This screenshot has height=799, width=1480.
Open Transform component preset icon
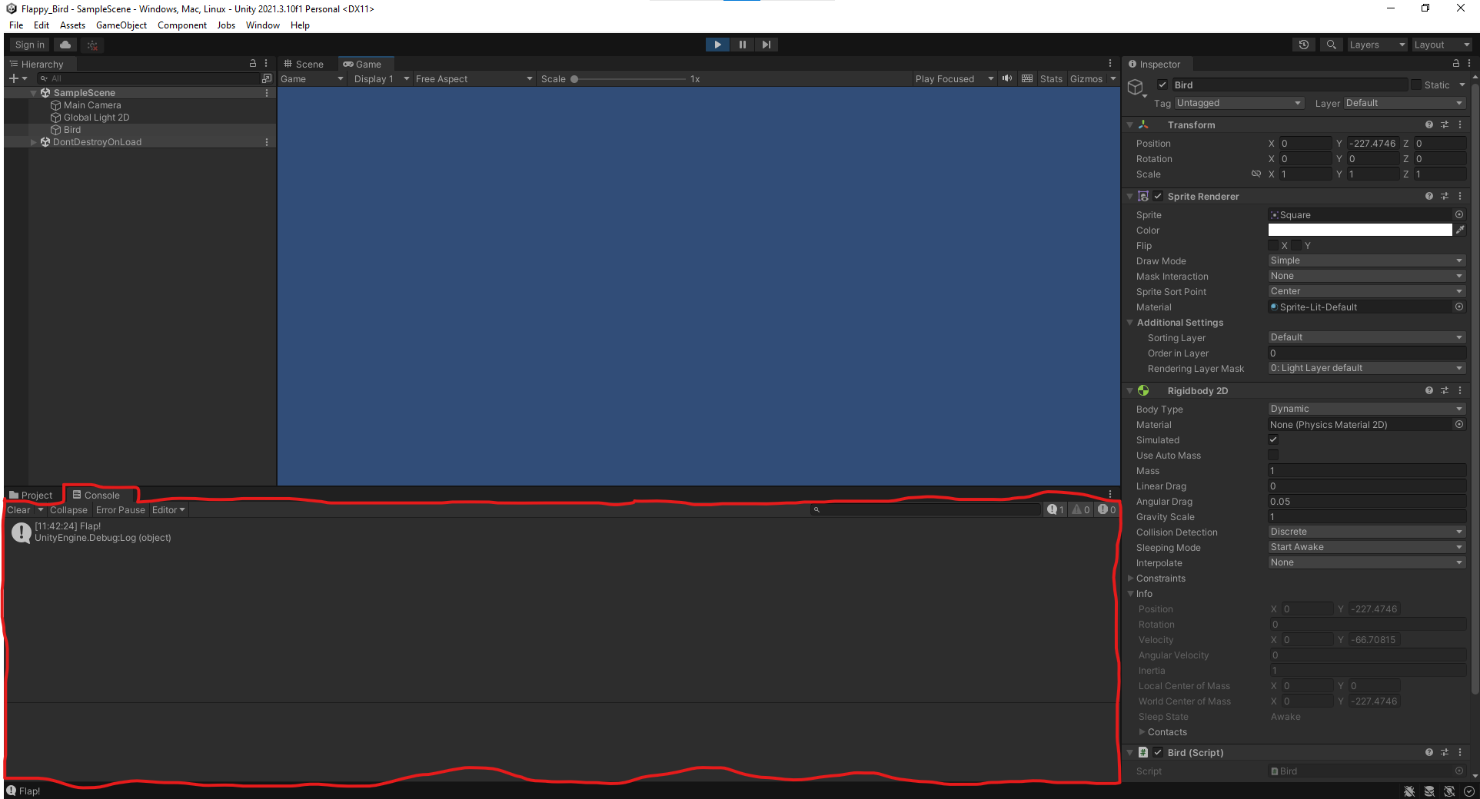point(1445,124)
